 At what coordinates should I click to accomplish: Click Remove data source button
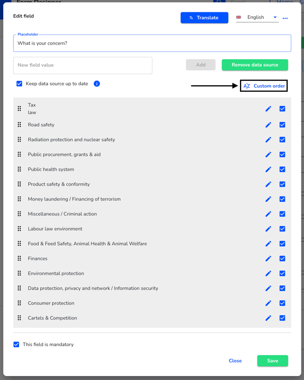click(x=255, y=65)
